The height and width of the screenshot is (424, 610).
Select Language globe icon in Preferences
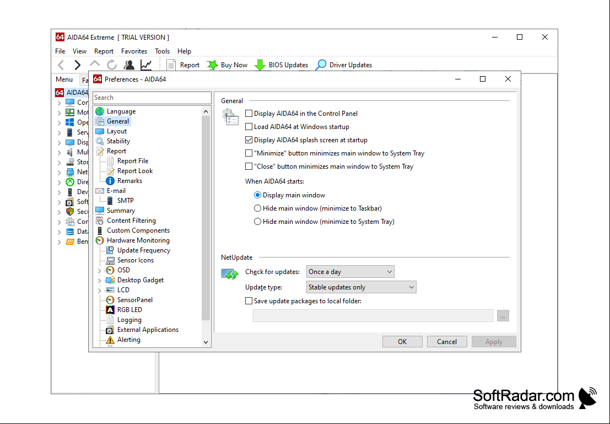point(100,111)
